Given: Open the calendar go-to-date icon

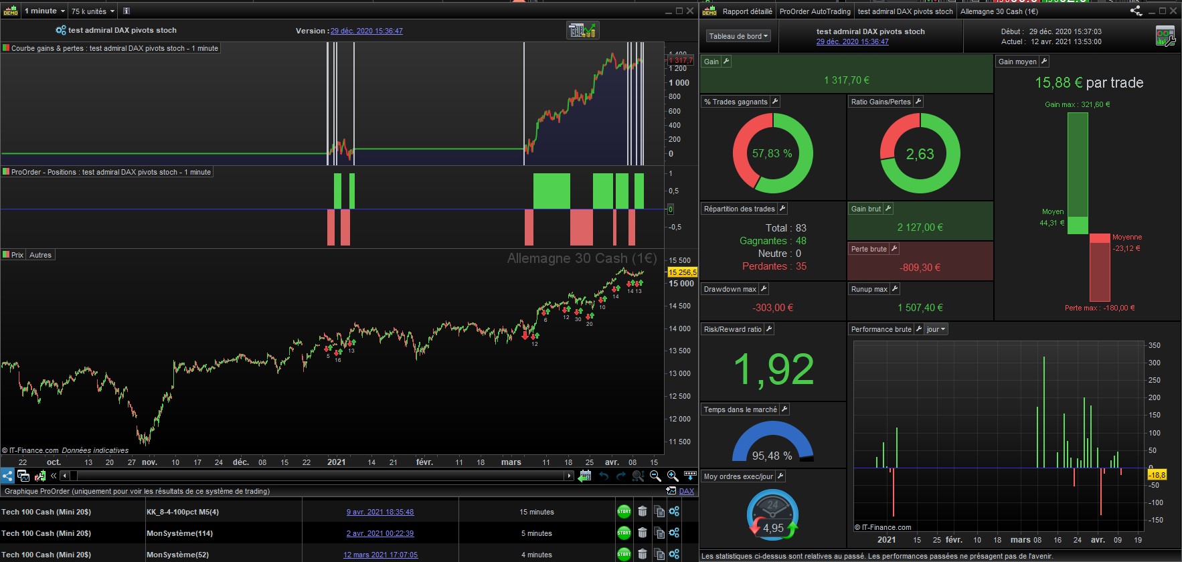Looking at the screenshot, I should [585, 476].
